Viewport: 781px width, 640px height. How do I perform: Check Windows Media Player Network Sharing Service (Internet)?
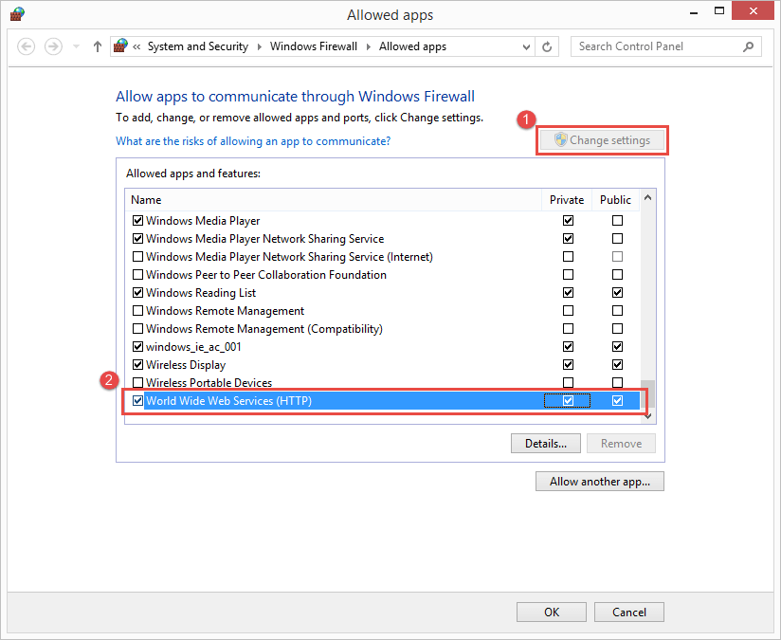(x=138, y=256)
